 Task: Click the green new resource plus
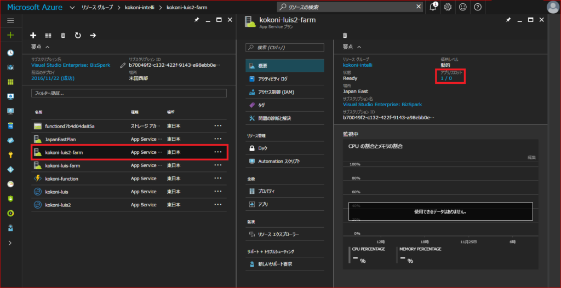10,35
